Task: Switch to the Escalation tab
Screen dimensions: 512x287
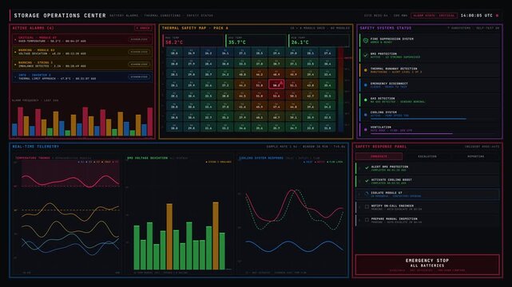Action: tap(427, 156)
